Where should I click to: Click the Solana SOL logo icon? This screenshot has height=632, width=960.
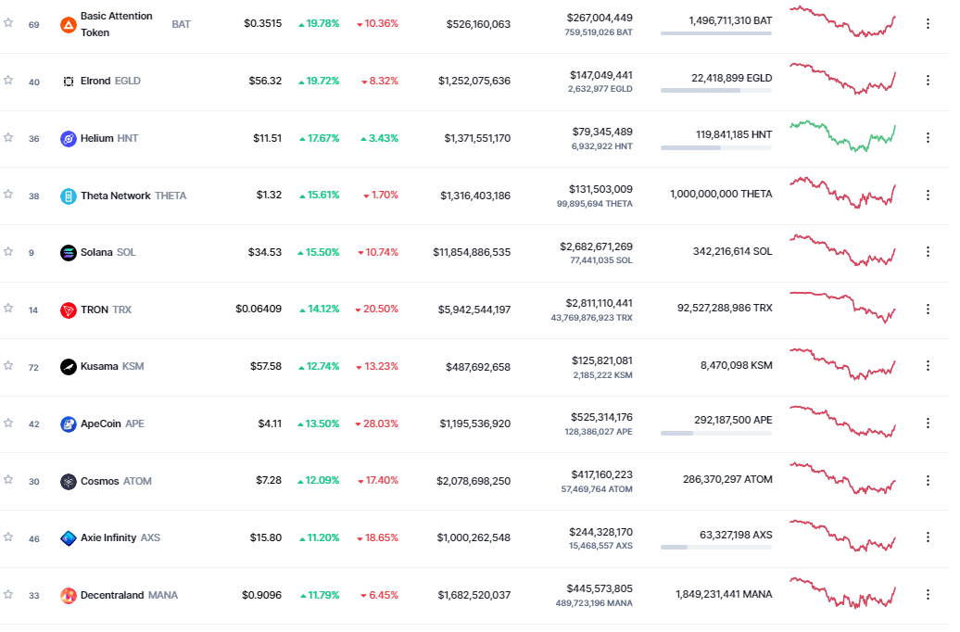(69, 253)
